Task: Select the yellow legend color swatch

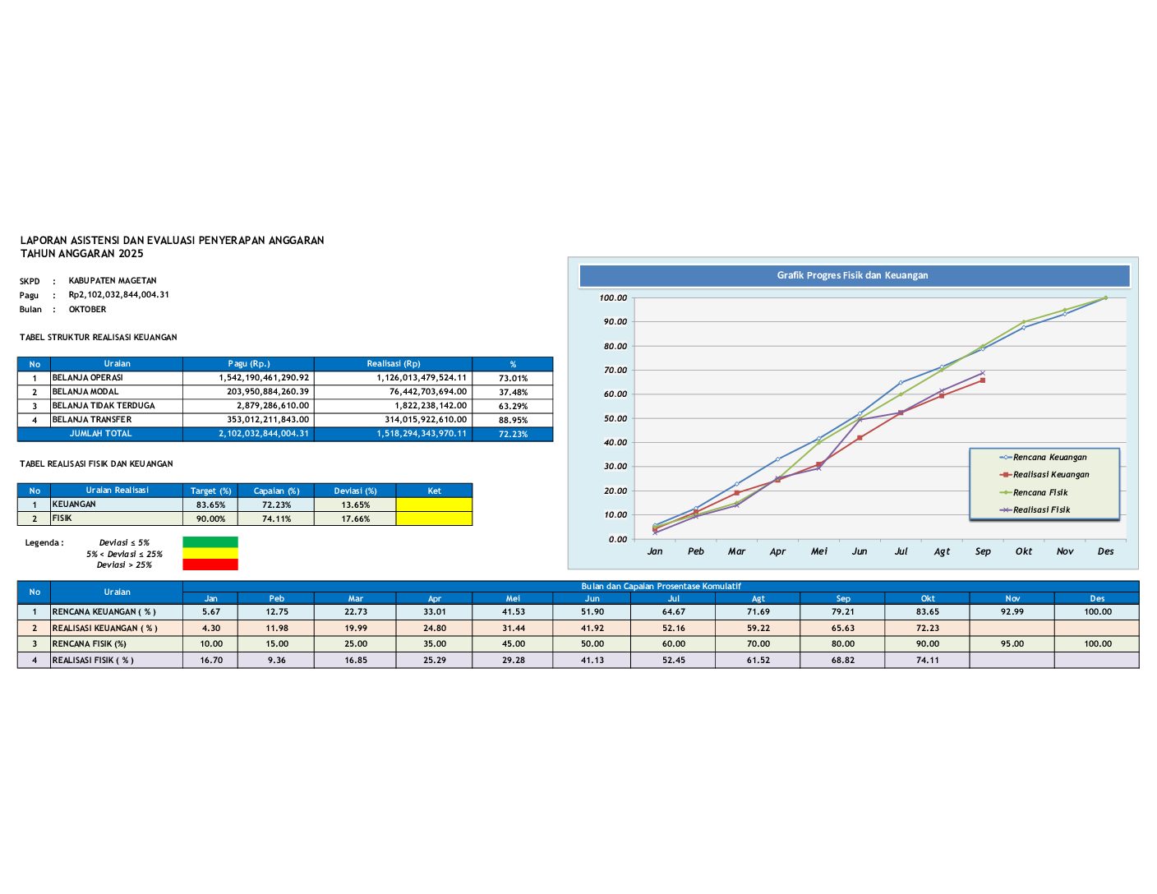Action: click(x=210, y=554)
